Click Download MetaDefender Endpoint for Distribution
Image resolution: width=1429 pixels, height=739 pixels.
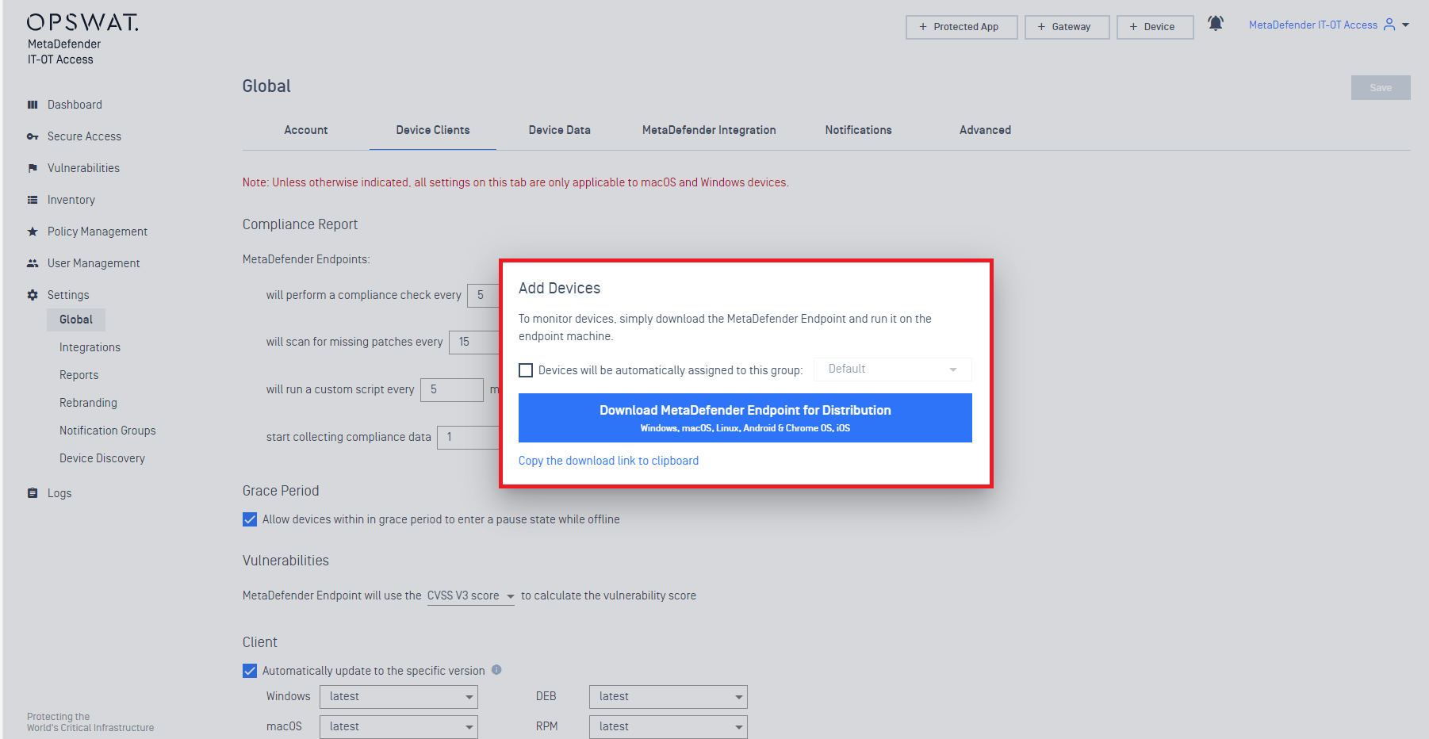click(x=745, y=418)
